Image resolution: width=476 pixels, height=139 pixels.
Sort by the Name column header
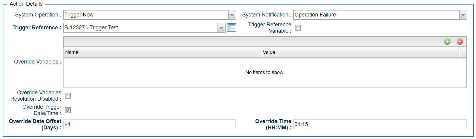[x=162, y=52]
